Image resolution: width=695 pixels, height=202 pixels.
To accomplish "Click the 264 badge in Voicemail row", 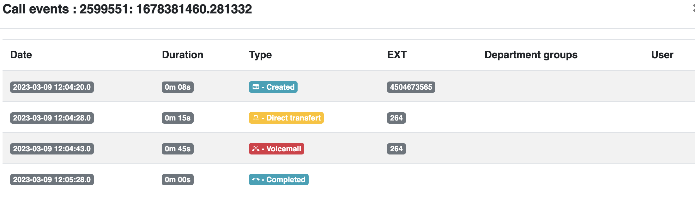I will (396, 149).
